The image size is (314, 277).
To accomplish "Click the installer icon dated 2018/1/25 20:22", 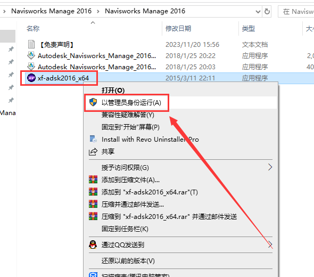I will tap(31, 55).
